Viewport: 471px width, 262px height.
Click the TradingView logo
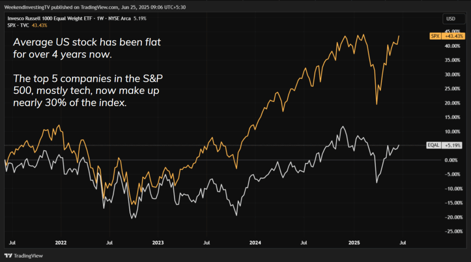click(x=23, y=256)
